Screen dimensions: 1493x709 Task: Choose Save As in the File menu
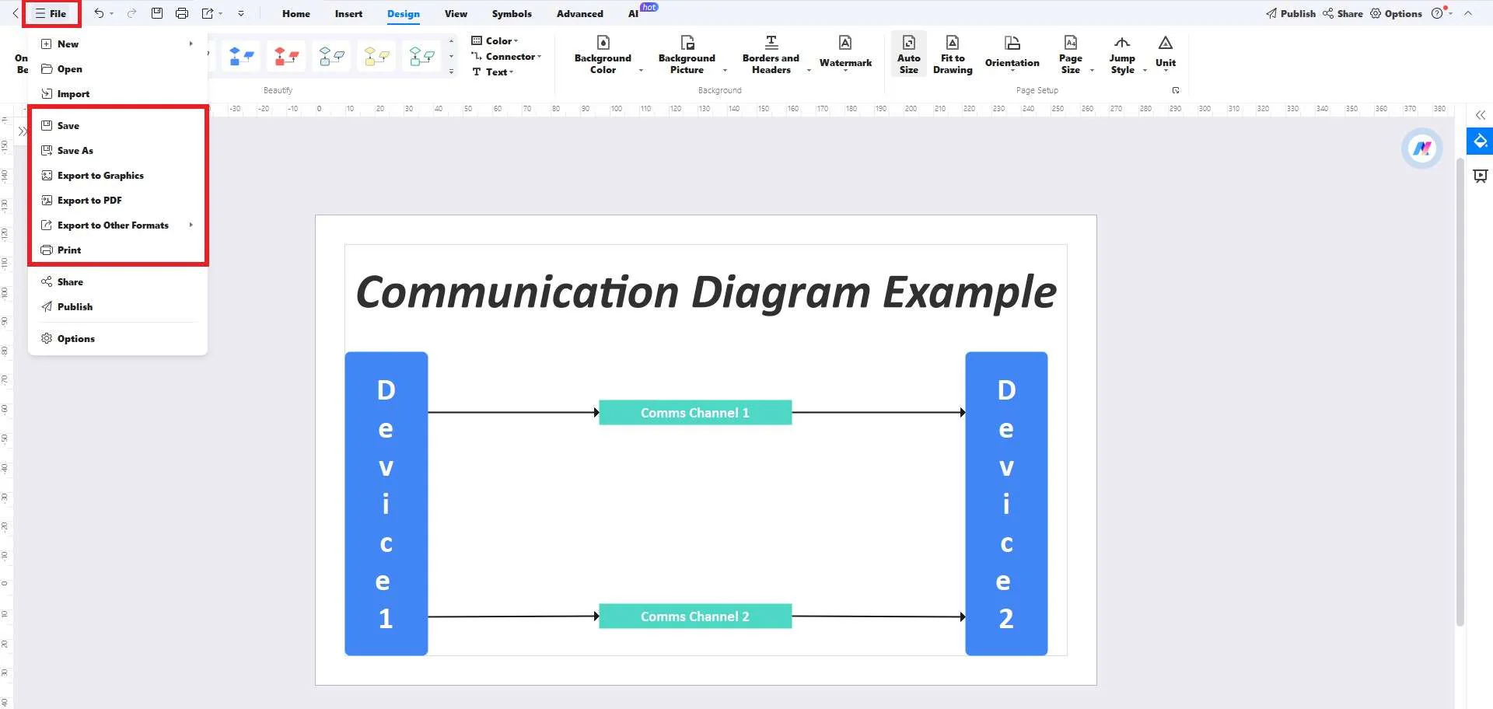pos(118,151)
